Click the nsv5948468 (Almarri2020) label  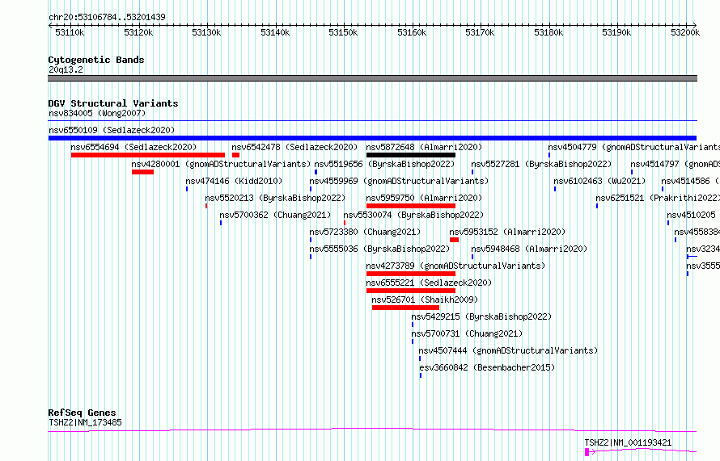click(x=529, y=249)
